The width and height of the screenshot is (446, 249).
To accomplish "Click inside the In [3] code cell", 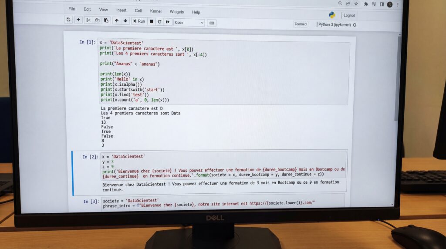I will click(223, 203).
